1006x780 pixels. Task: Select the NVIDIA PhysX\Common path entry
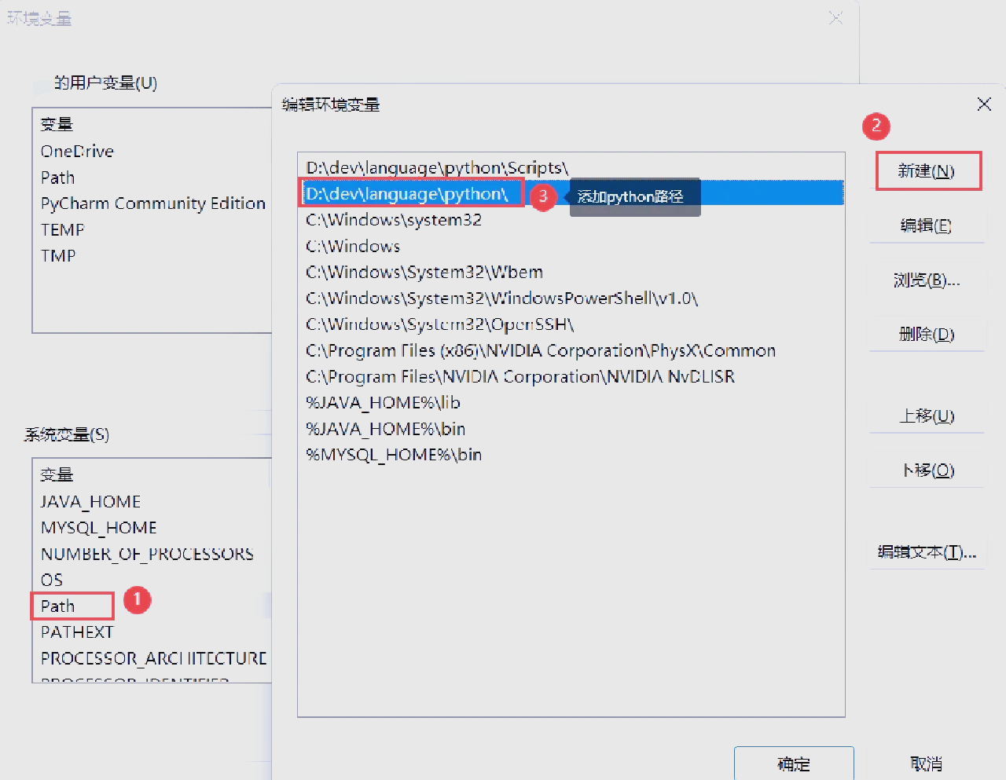pyautogui.click(x=541, y=351)
